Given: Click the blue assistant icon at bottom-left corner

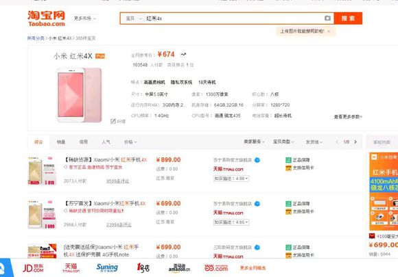Looking at the screenshot, I should (5, 268).
